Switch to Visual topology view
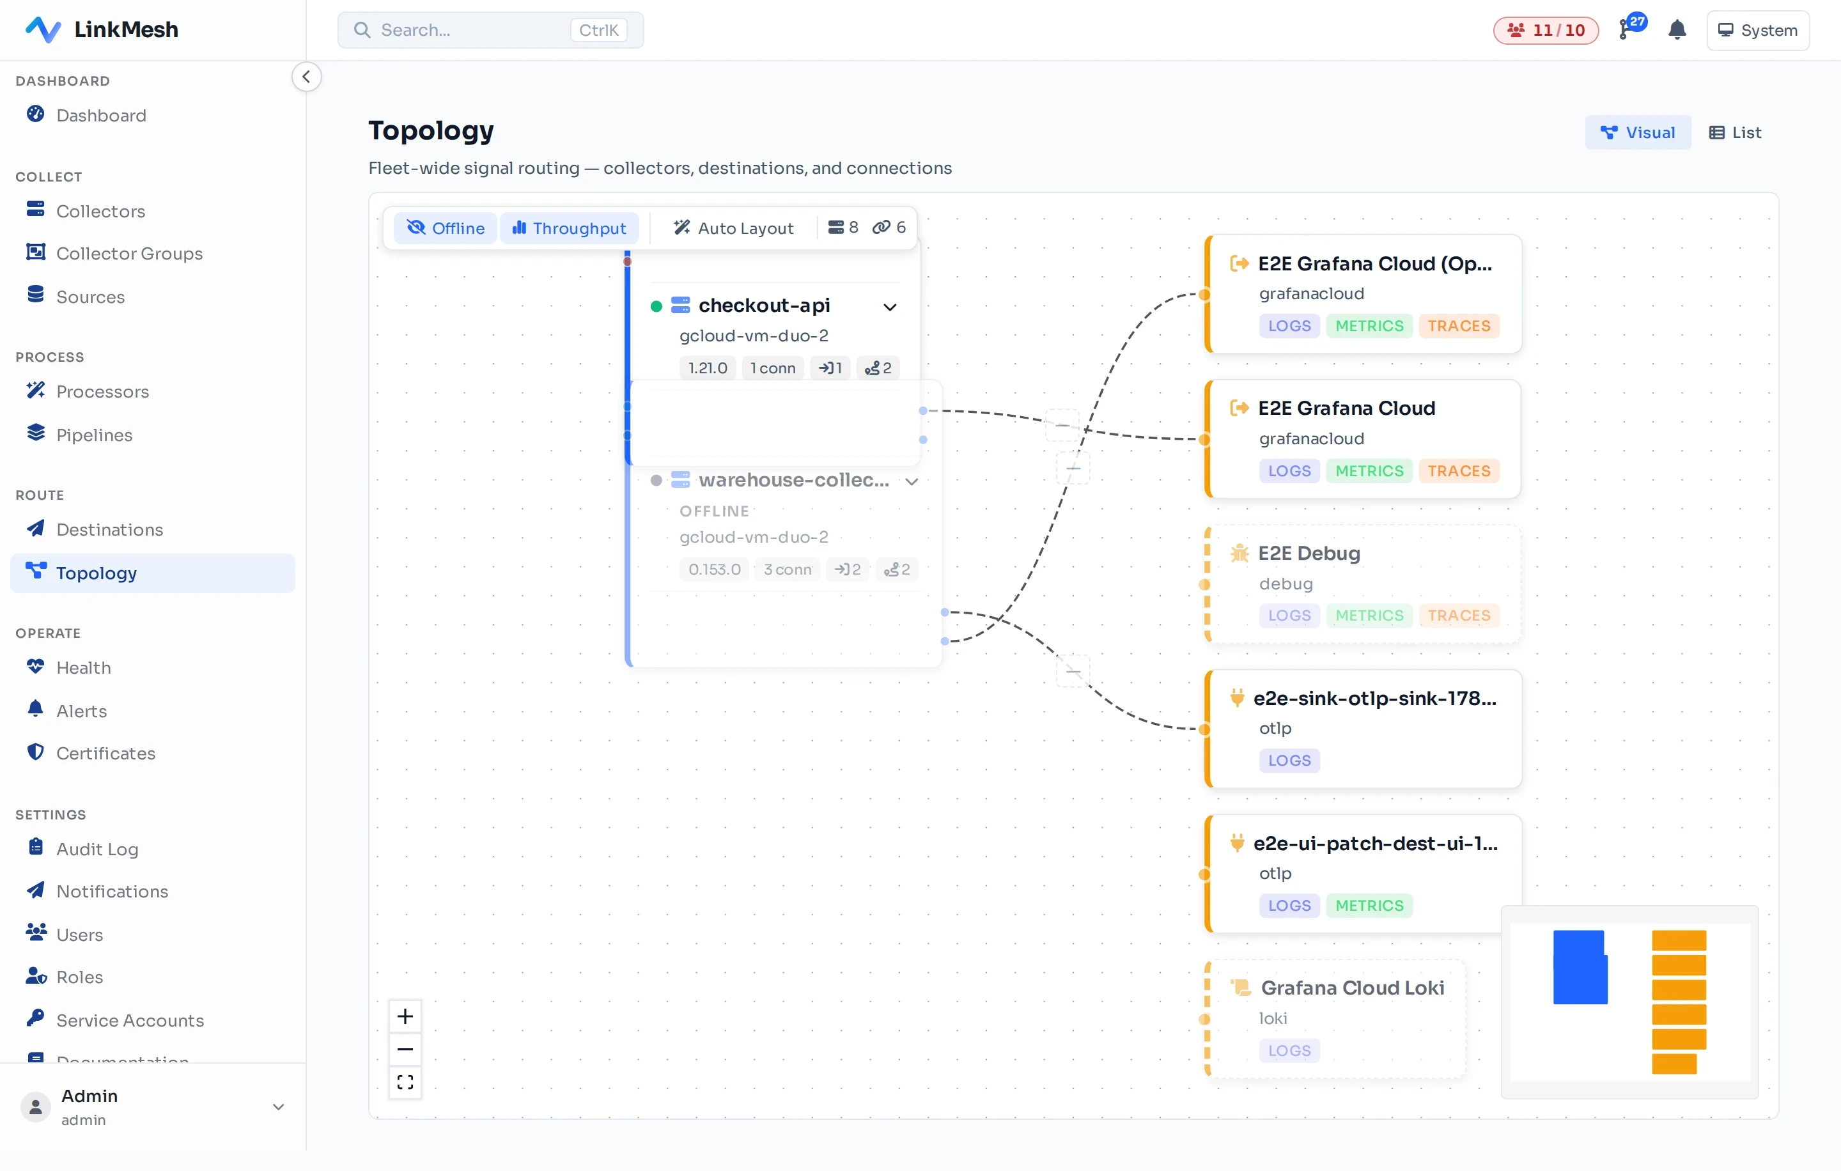Viewport: 1841px width, 1171px height. 1638,133
